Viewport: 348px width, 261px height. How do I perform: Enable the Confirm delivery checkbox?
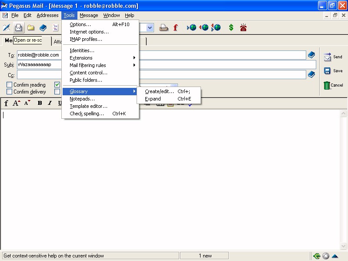(9, 92)
